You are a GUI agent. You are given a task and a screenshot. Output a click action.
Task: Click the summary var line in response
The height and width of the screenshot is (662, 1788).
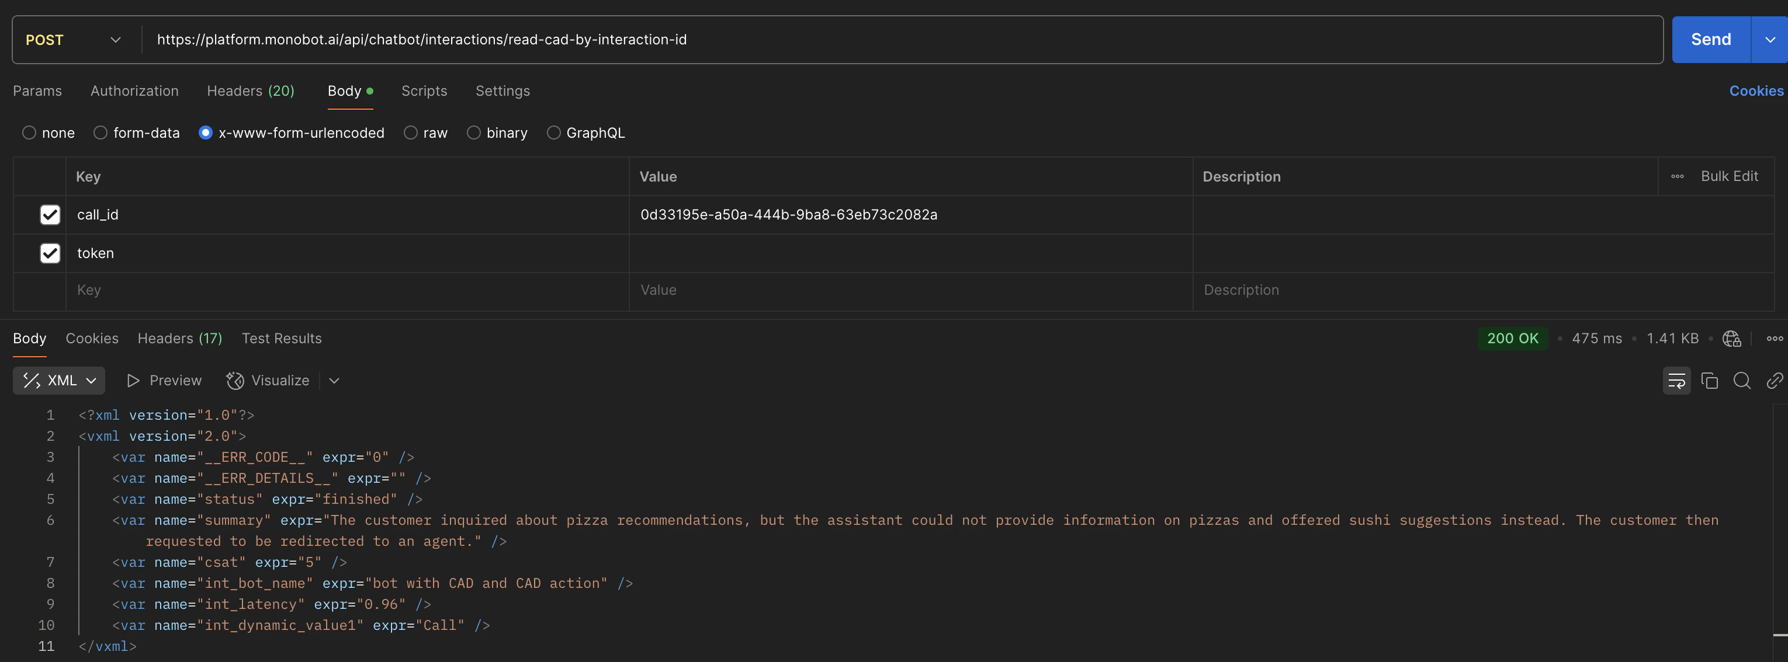click(x=915, y=530)
